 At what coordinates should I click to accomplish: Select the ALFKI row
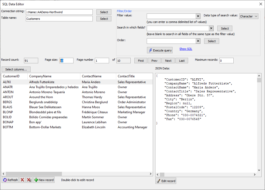[x=77, y=82]
